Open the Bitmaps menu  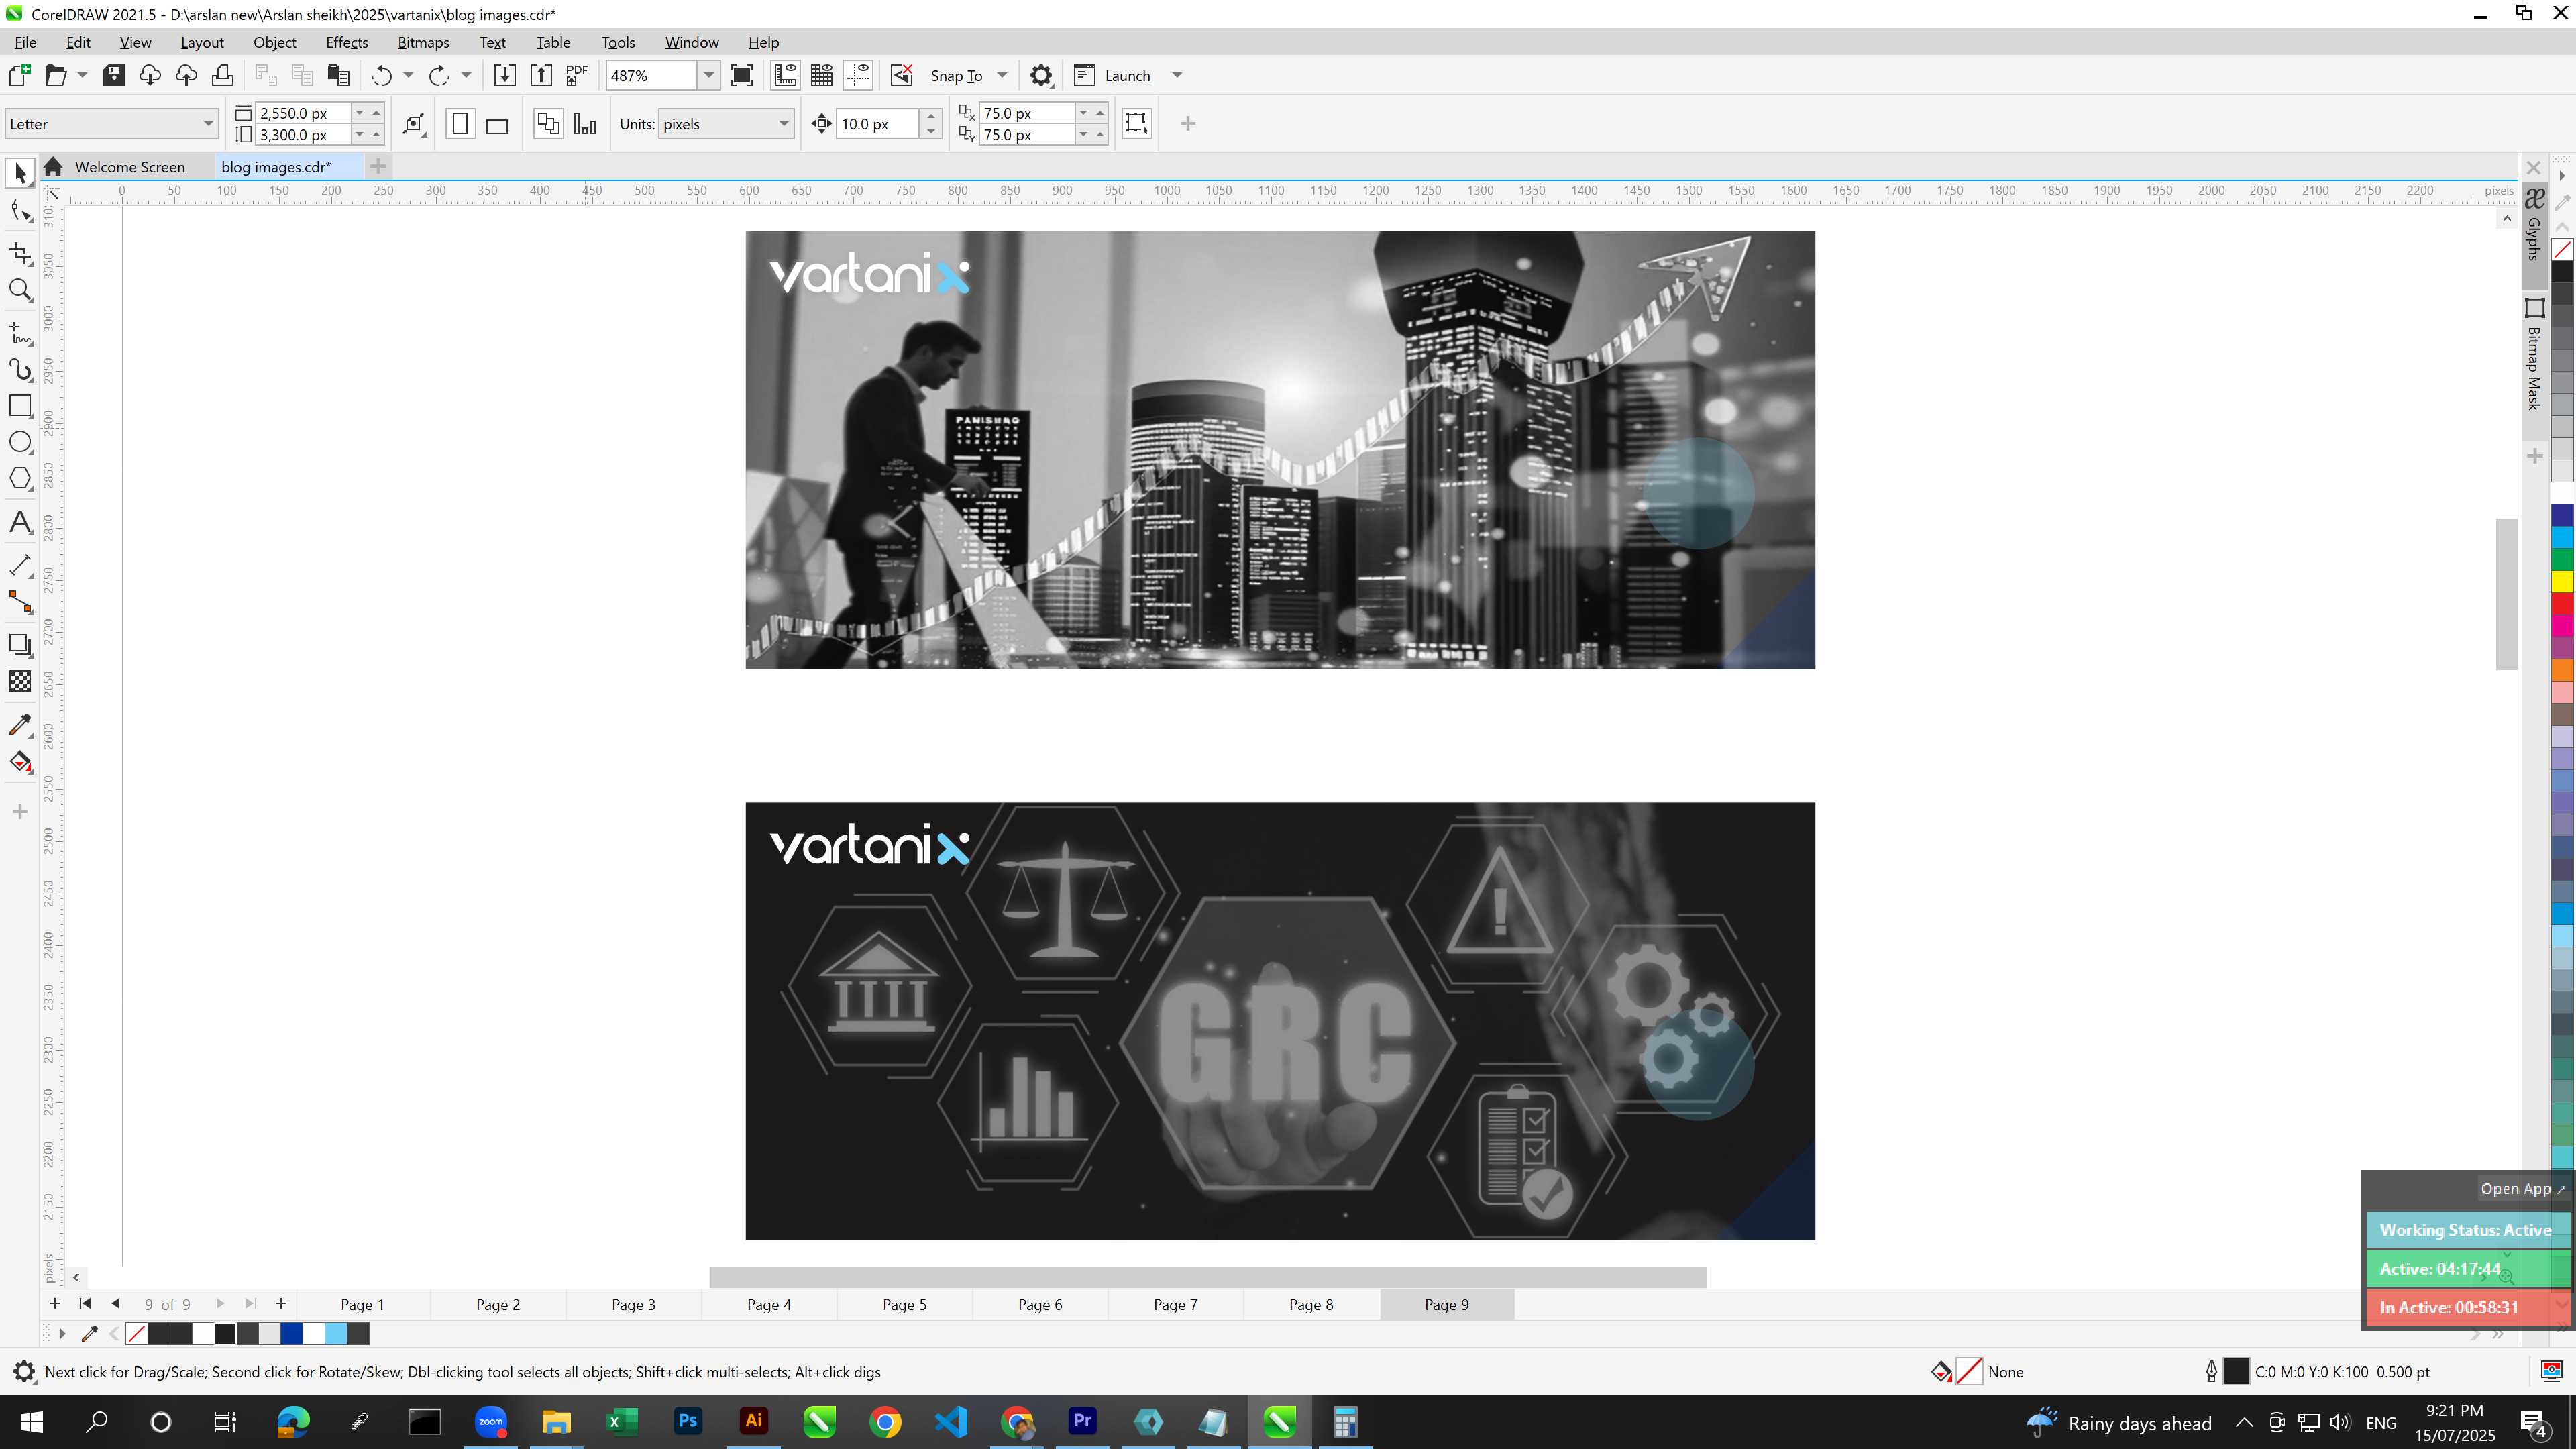click(x=423, y=42)
